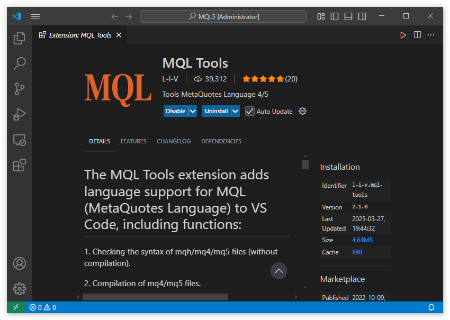Click the version value 2.1.0
The width and height of the screenshot is (450, 320).
(360, 207)
